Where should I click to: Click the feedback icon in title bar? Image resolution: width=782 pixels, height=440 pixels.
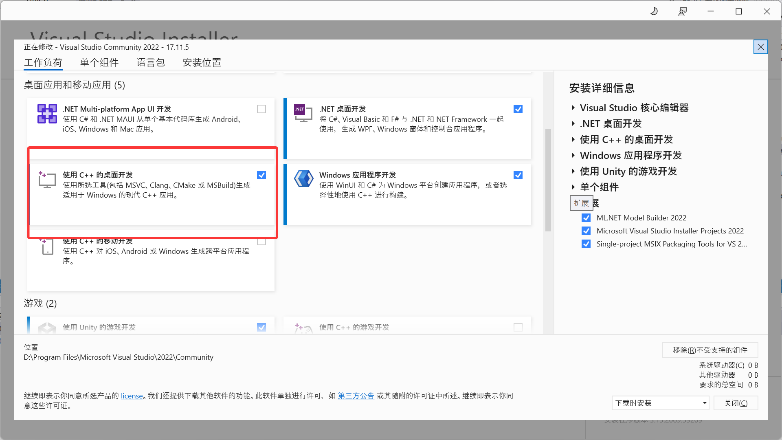point(683,11)
